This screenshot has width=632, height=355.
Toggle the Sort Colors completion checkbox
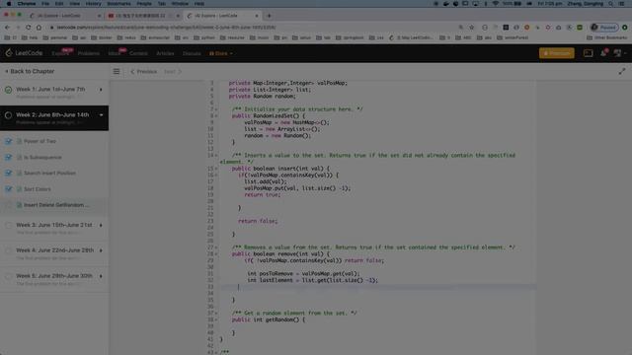pos(9,189)
